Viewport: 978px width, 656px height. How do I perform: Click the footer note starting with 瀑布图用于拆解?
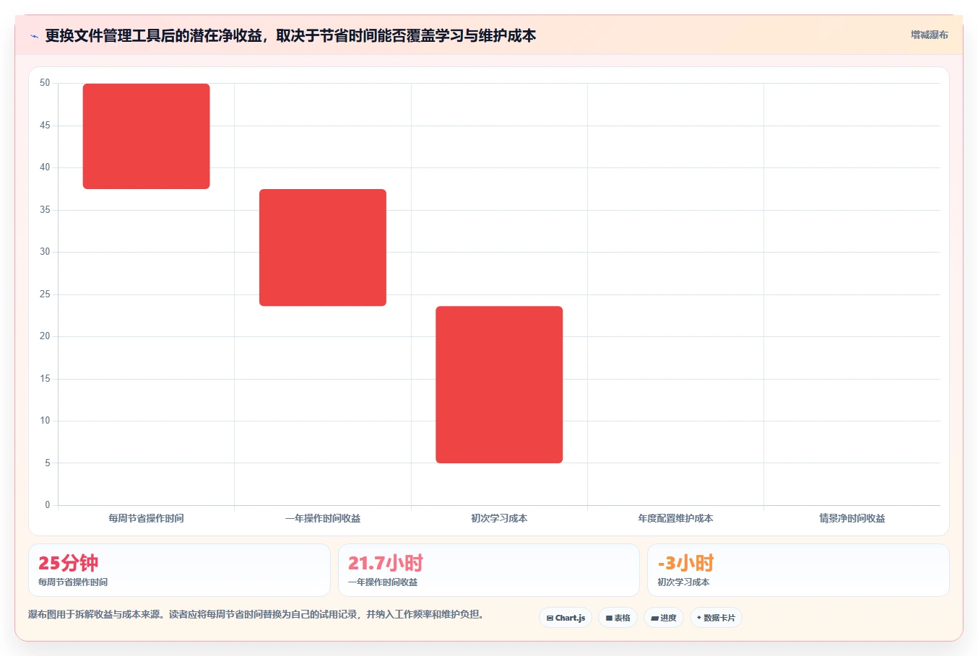coord(256,614)
